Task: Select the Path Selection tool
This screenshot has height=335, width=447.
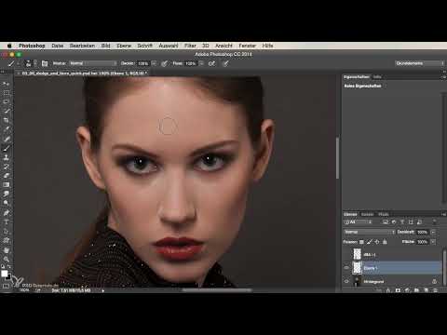Action: tap(6, 232)
